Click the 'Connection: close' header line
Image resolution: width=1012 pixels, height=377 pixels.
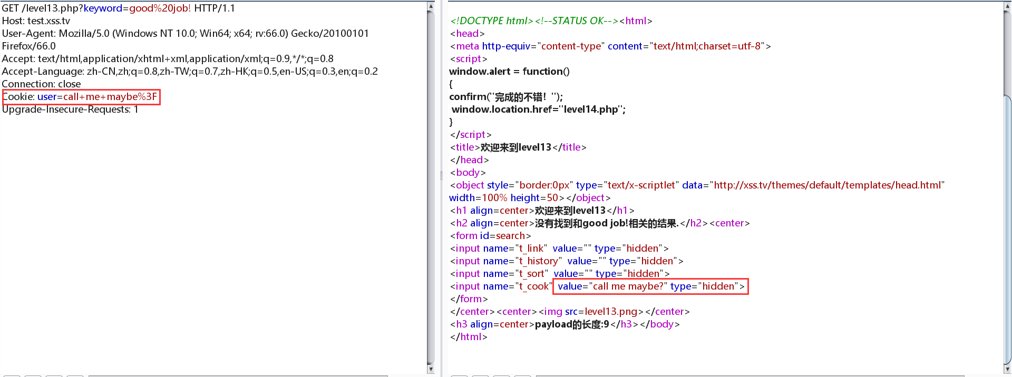pyautogui.click(x=41, y=84)
